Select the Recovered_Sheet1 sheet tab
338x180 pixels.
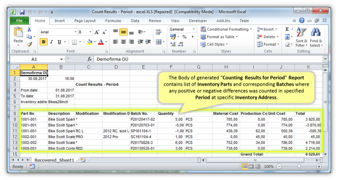point(54,160)
